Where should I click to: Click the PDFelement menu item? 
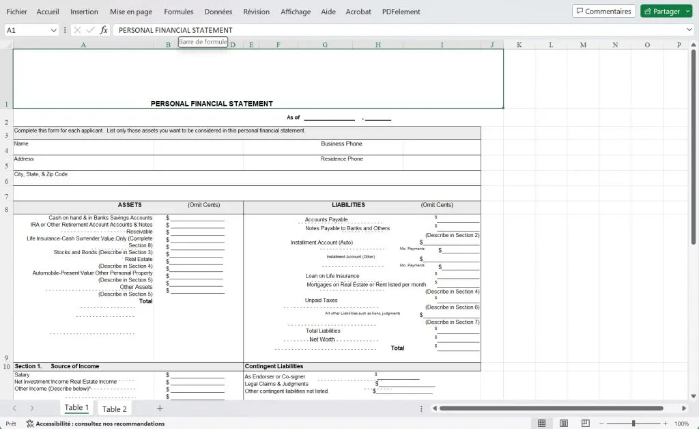click(401, 11)
